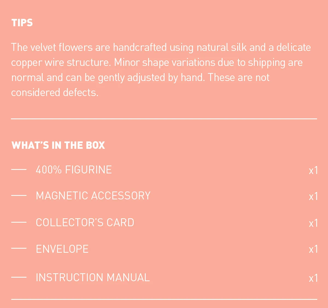Click the dash beside ENVELOPE
The image size is (328, 308).
click(19, 248)
